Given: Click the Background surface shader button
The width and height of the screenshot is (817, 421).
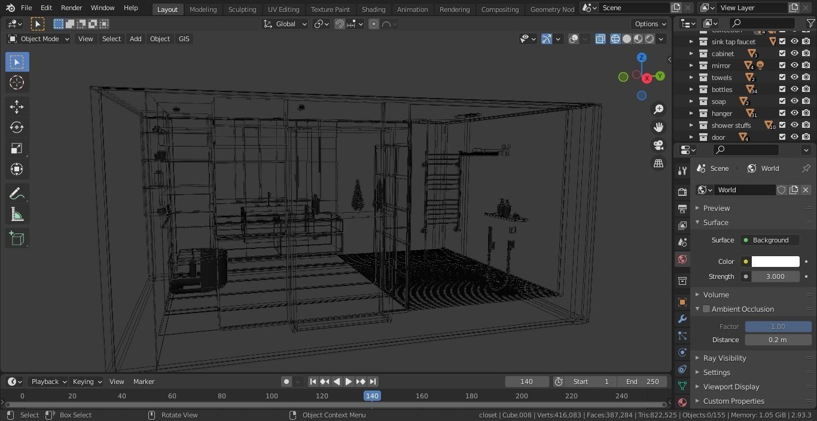Looking at the screenshot, I should pos(770,240).
